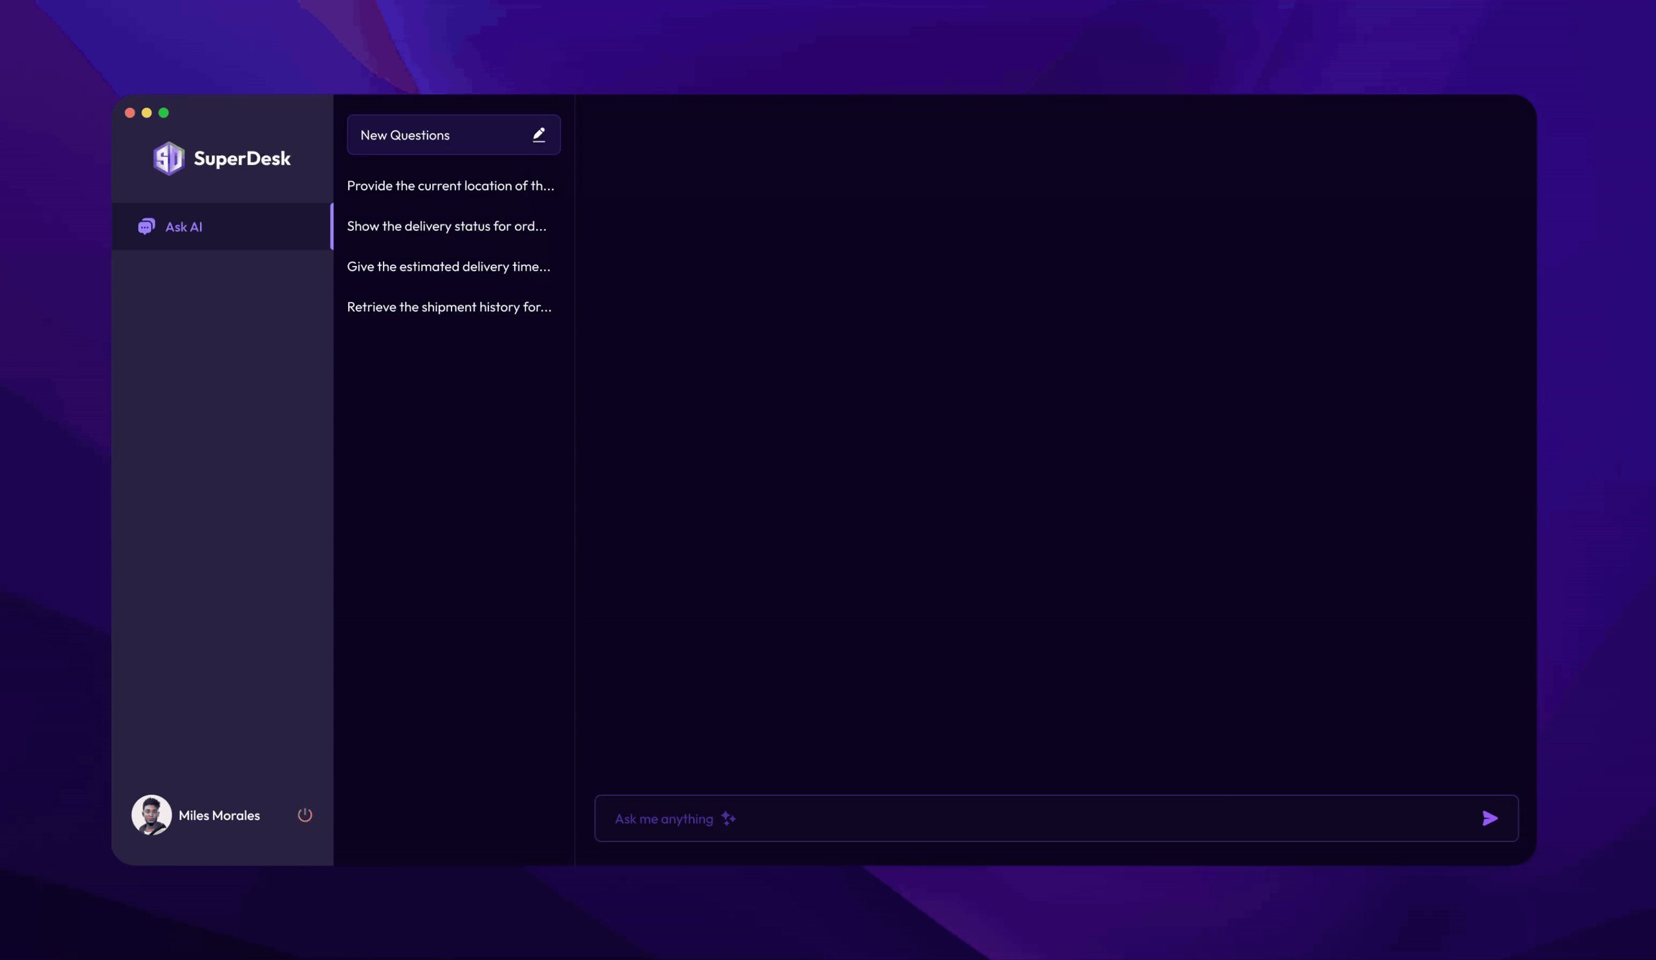Screen dimensions: 1656x960
Task: Click the Ask AI chat bubble icon
Action: pos(146,226)
